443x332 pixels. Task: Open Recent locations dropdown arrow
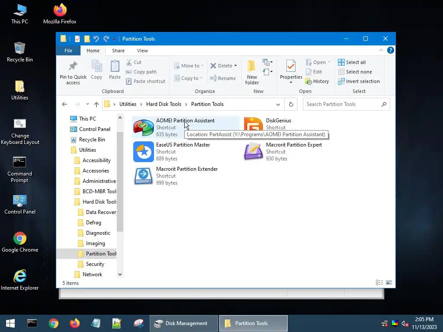pos(87,104)
